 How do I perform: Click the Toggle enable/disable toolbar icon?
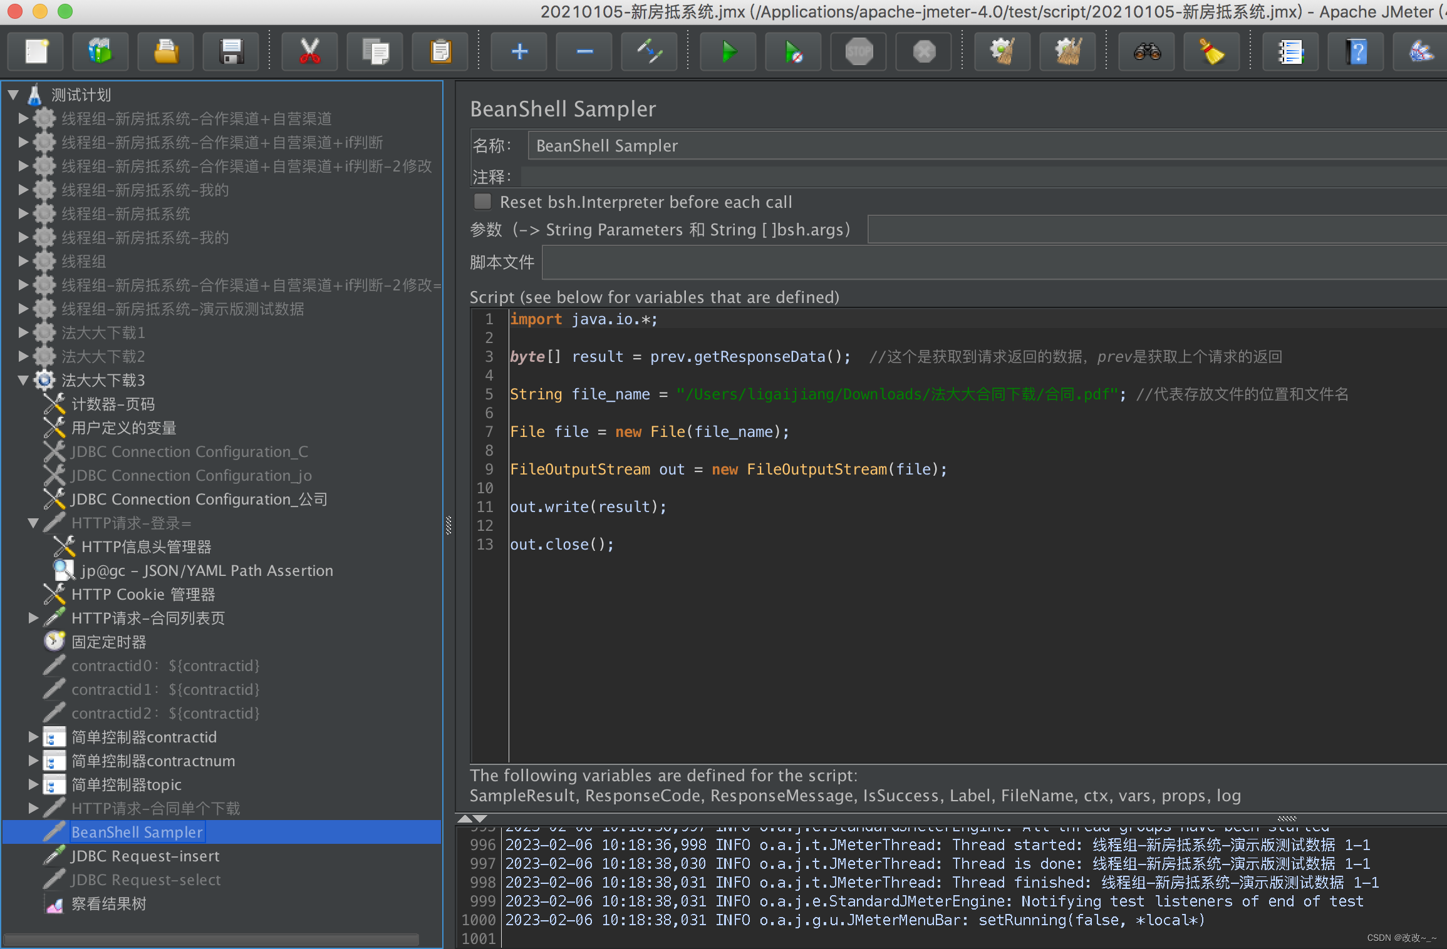[650, 51]
